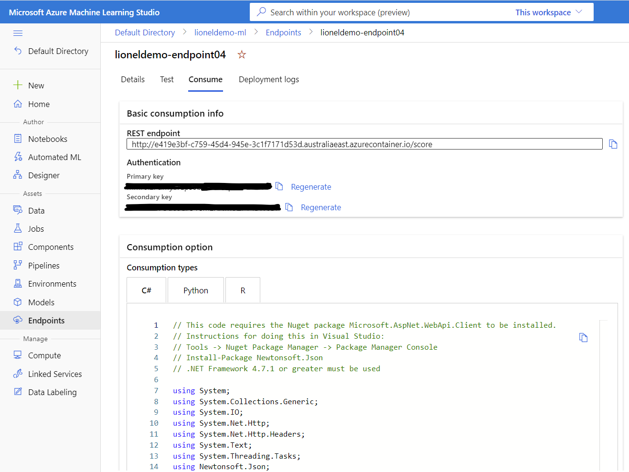Open Designer from the sidebar
The image size is (629, 472).
click(44, 175)
